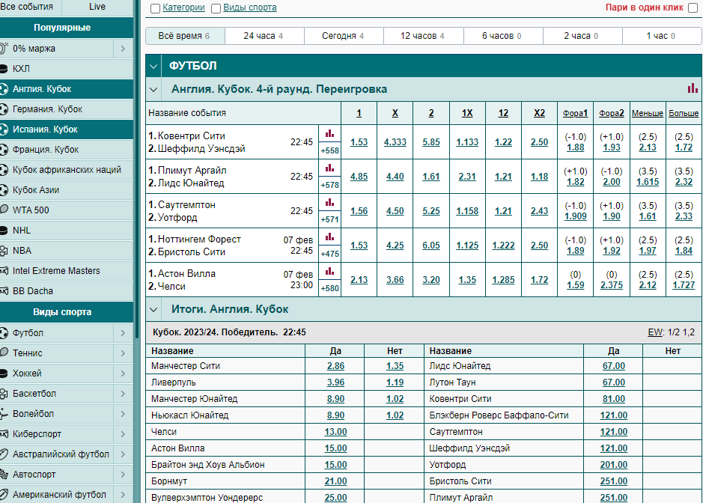Sort by Фора1 column header

tap(575, 113)
